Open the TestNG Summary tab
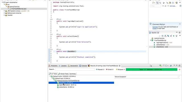The width and height of the screenshot is (182, 102). [73, 74]
